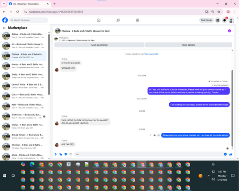The width and height of the screenshot is (239, 191).
Task: React with emoji to the sent message
Action: coord(159,135)
